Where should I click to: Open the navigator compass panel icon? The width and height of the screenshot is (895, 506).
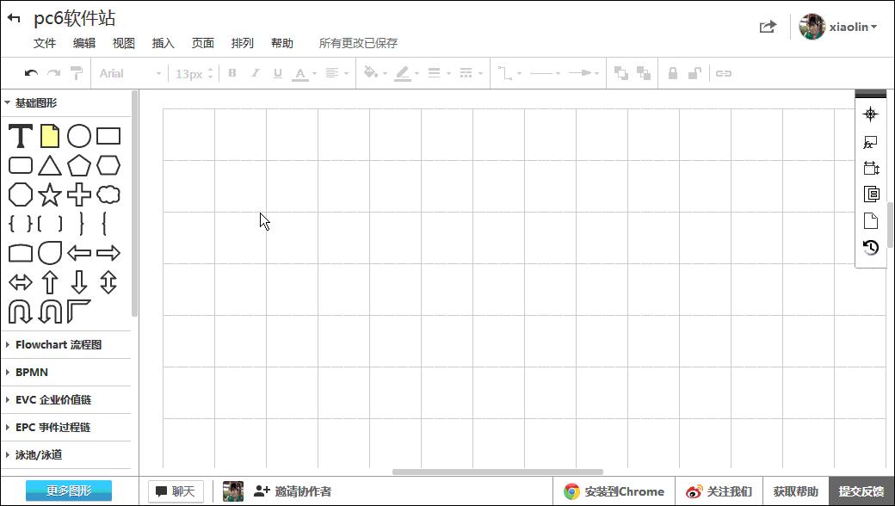pos(870,114)
